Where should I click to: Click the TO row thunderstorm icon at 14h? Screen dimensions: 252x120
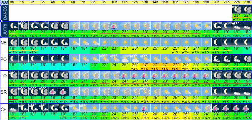[x=156, y=75]
